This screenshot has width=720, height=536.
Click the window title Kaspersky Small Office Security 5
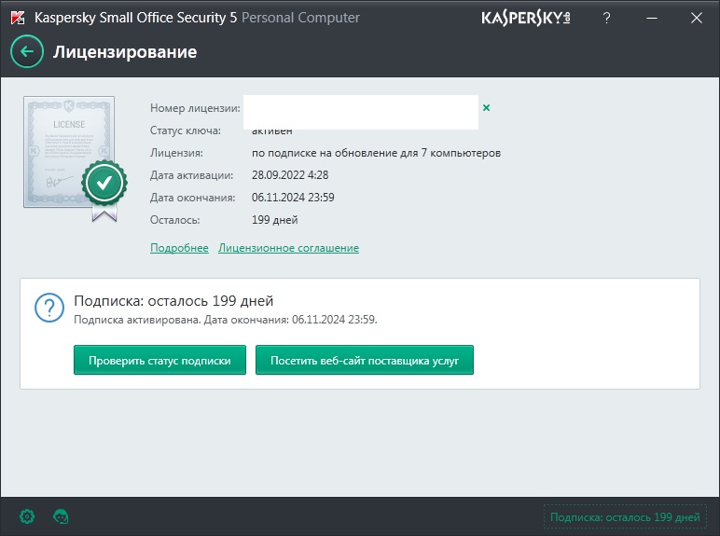(x=136, y=18)
